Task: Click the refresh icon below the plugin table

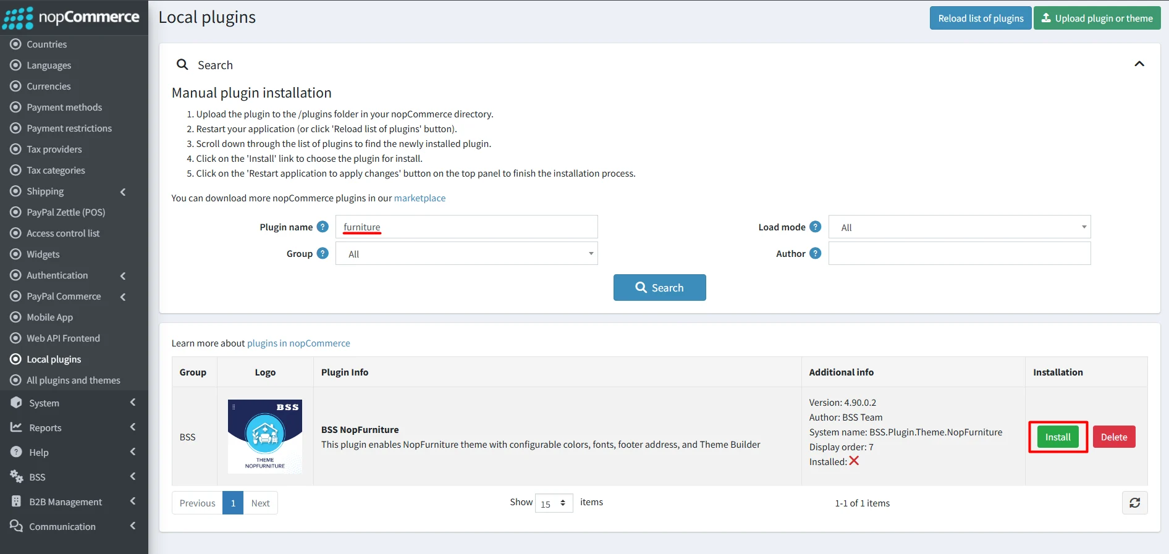Action: point(1135,503)
